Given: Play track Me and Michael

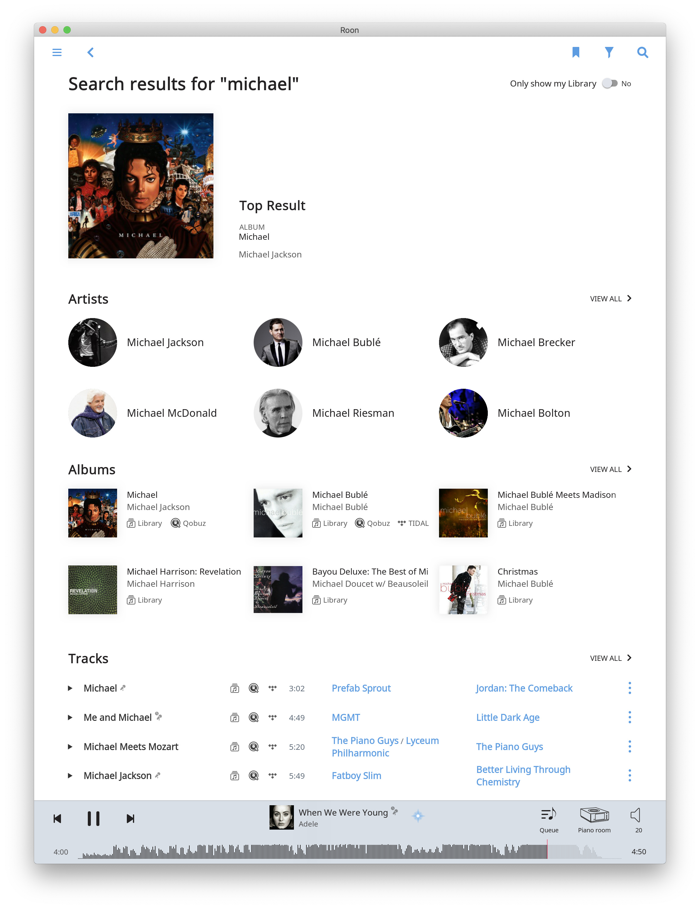Looking at the screenshot, I should pyautogui.click(x=70, y=717).
